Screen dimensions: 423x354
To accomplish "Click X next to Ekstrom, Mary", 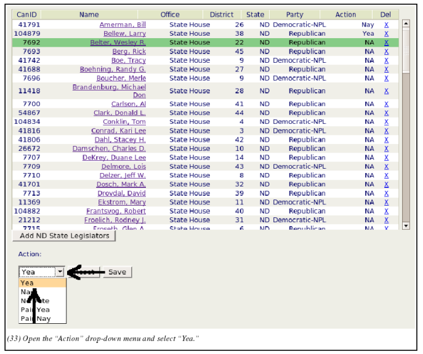I will point(386,202).
